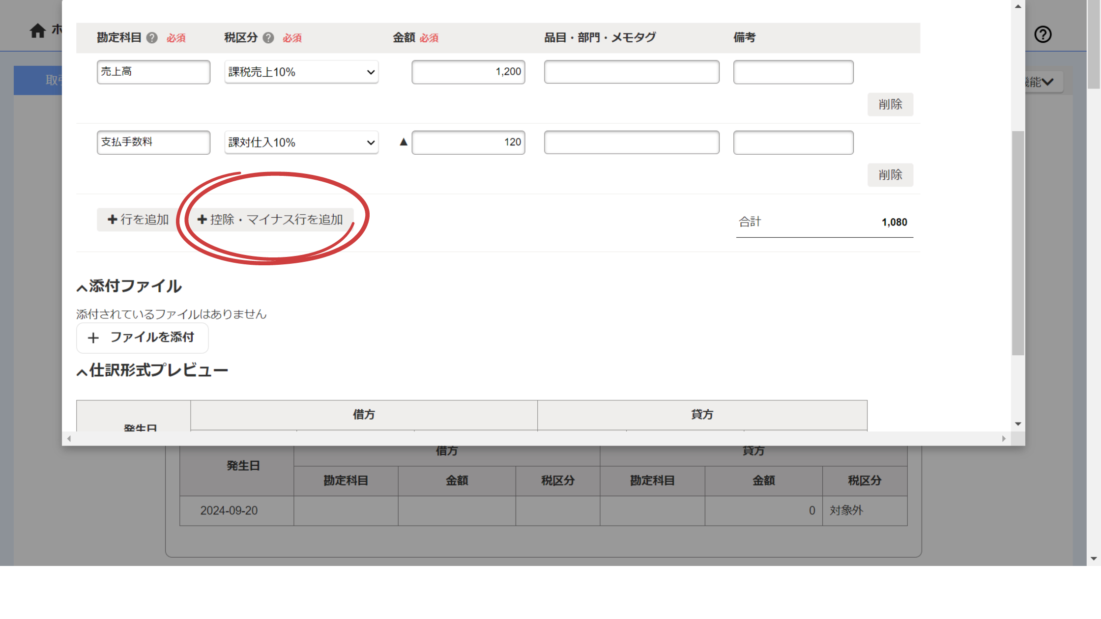Open the 課税売上10% tax category dropdown

tap(301, 72)
